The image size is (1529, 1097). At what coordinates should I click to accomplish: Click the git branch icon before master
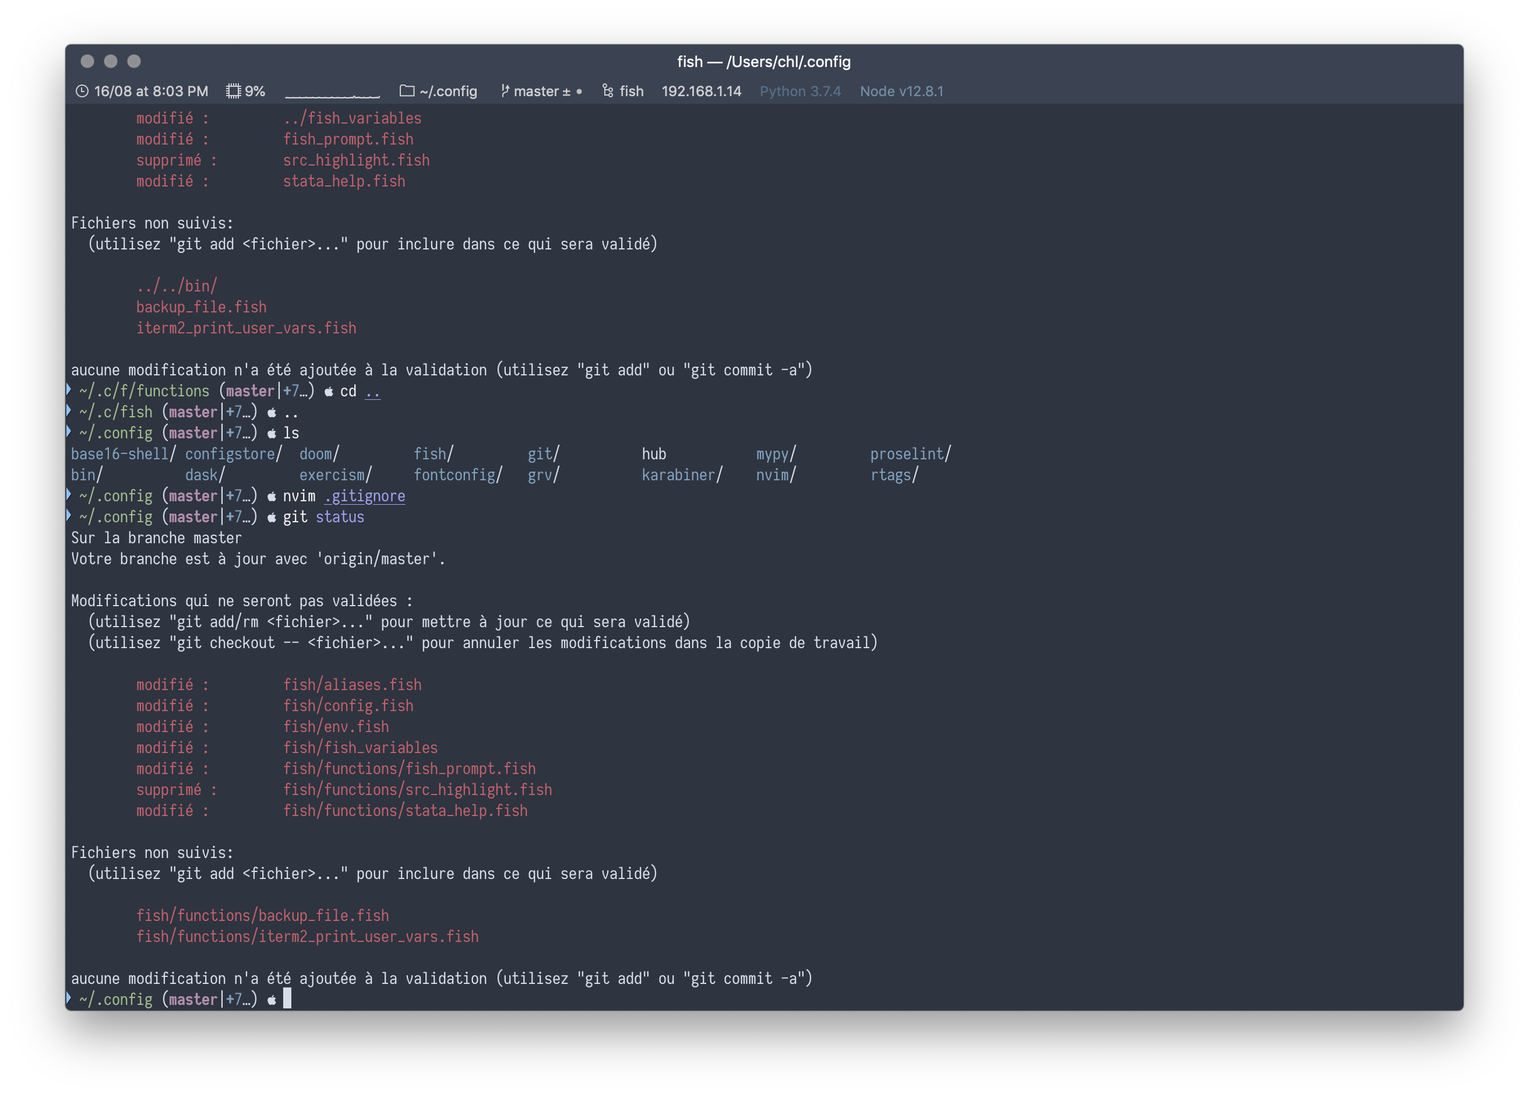[x=504, y=91]
